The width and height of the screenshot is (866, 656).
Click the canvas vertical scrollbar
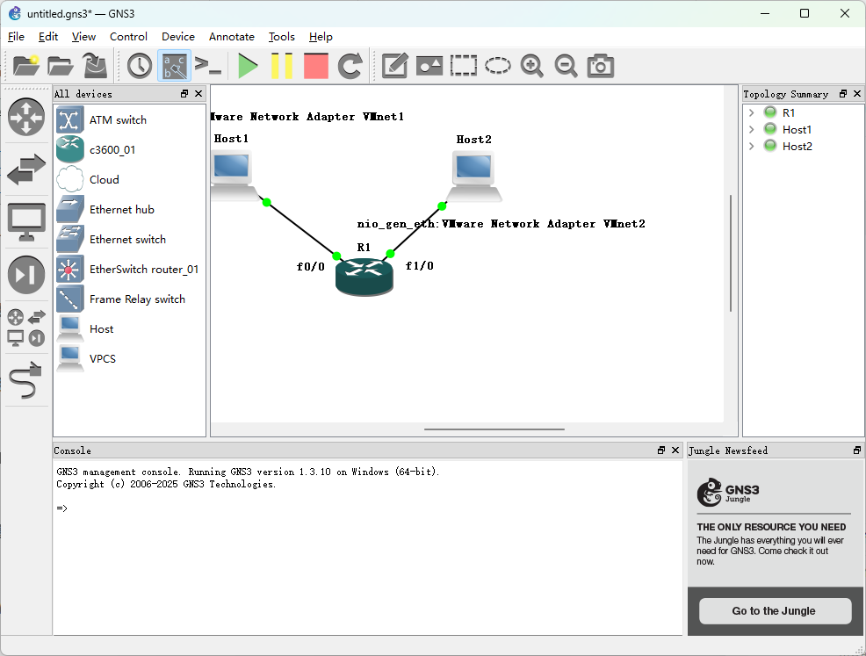tap(731, 254)
